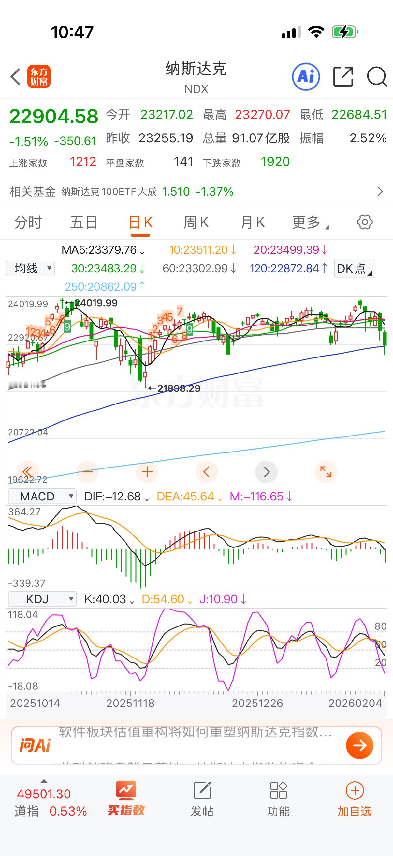Tap the 下跌家数 1920 count
This screenshot has height=856, width=393.
246,162
